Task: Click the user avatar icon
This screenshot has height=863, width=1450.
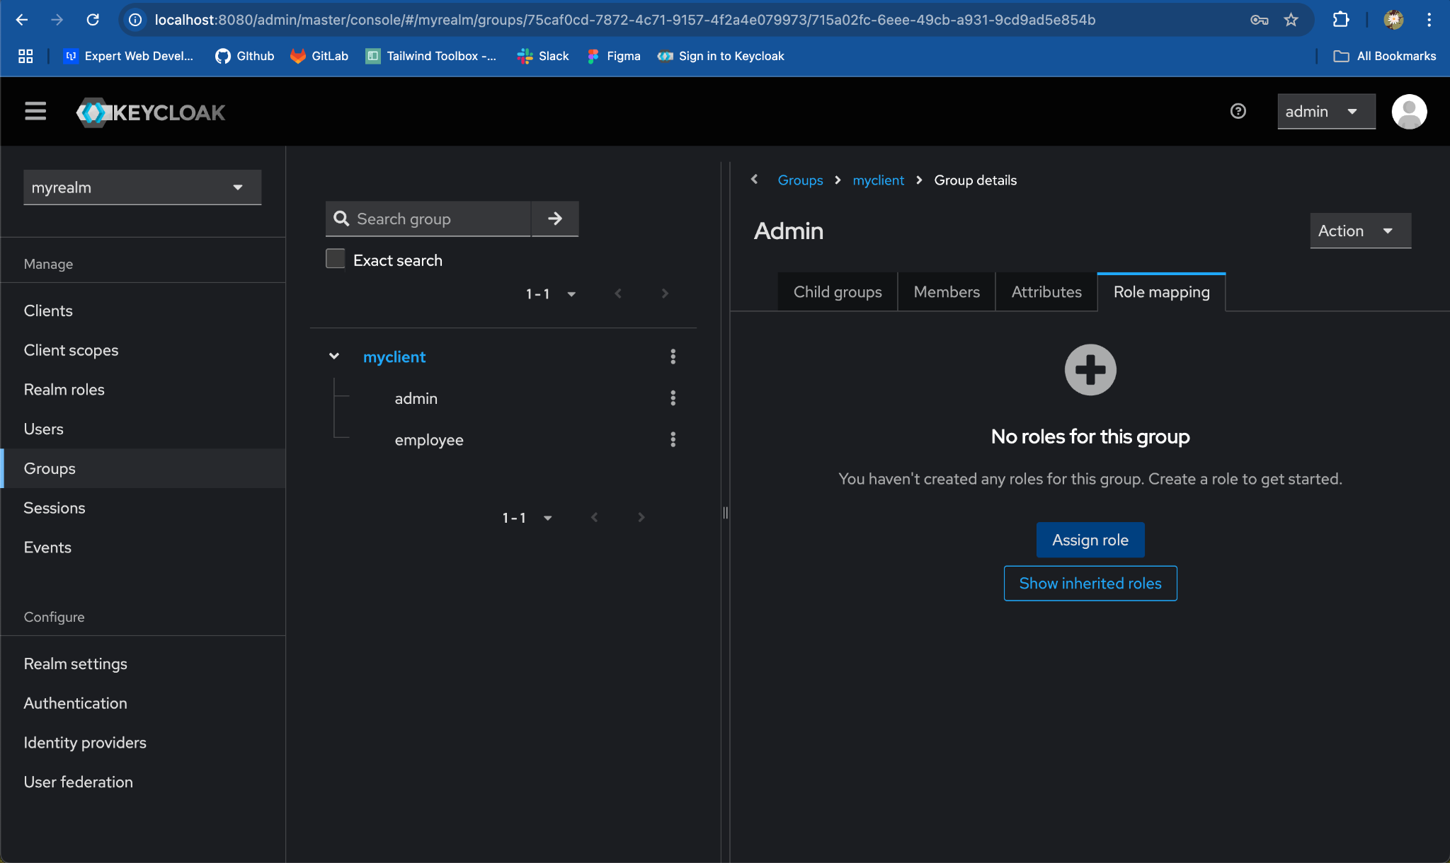Action: (1408, 111)
